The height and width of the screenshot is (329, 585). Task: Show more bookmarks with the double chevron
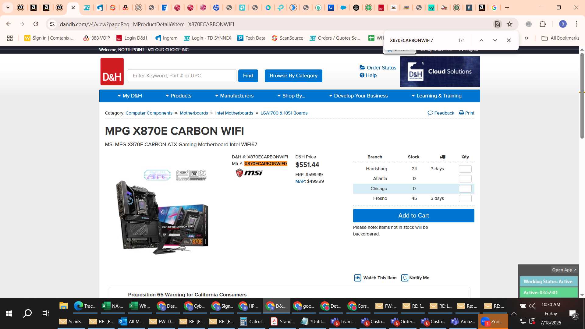point(526,38)
